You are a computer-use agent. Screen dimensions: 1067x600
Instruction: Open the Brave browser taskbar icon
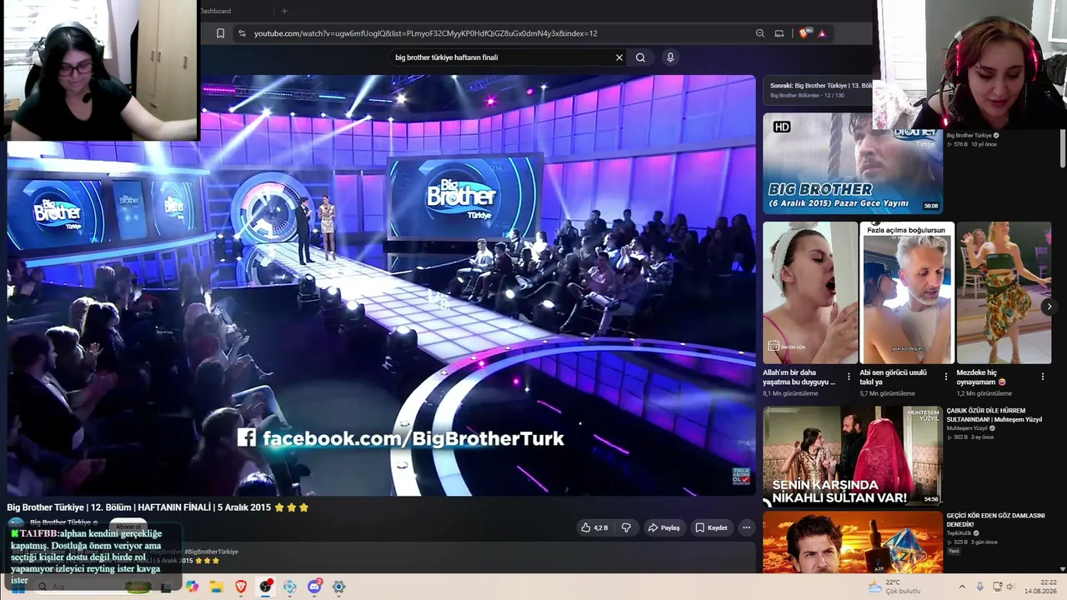[x=241, y=587]
